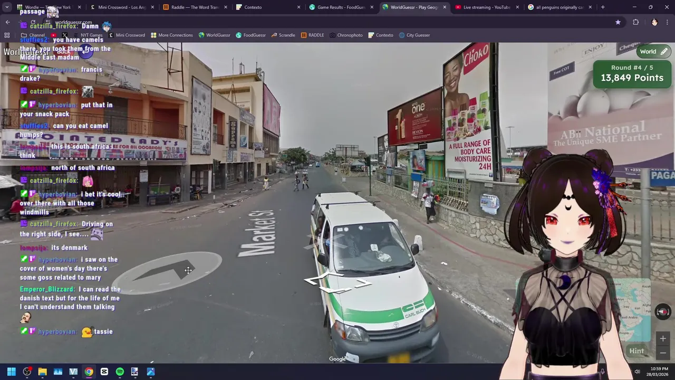Click the white chevron arrows on the road

click(337, 284)
